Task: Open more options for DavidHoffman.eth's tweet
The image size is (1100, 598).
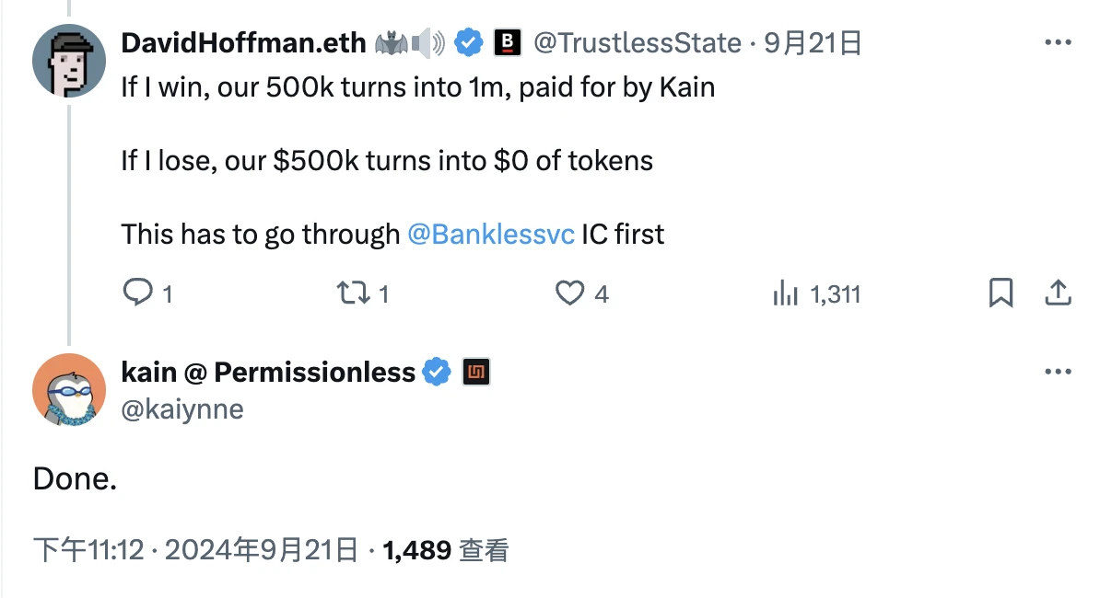Action: 1057,42
